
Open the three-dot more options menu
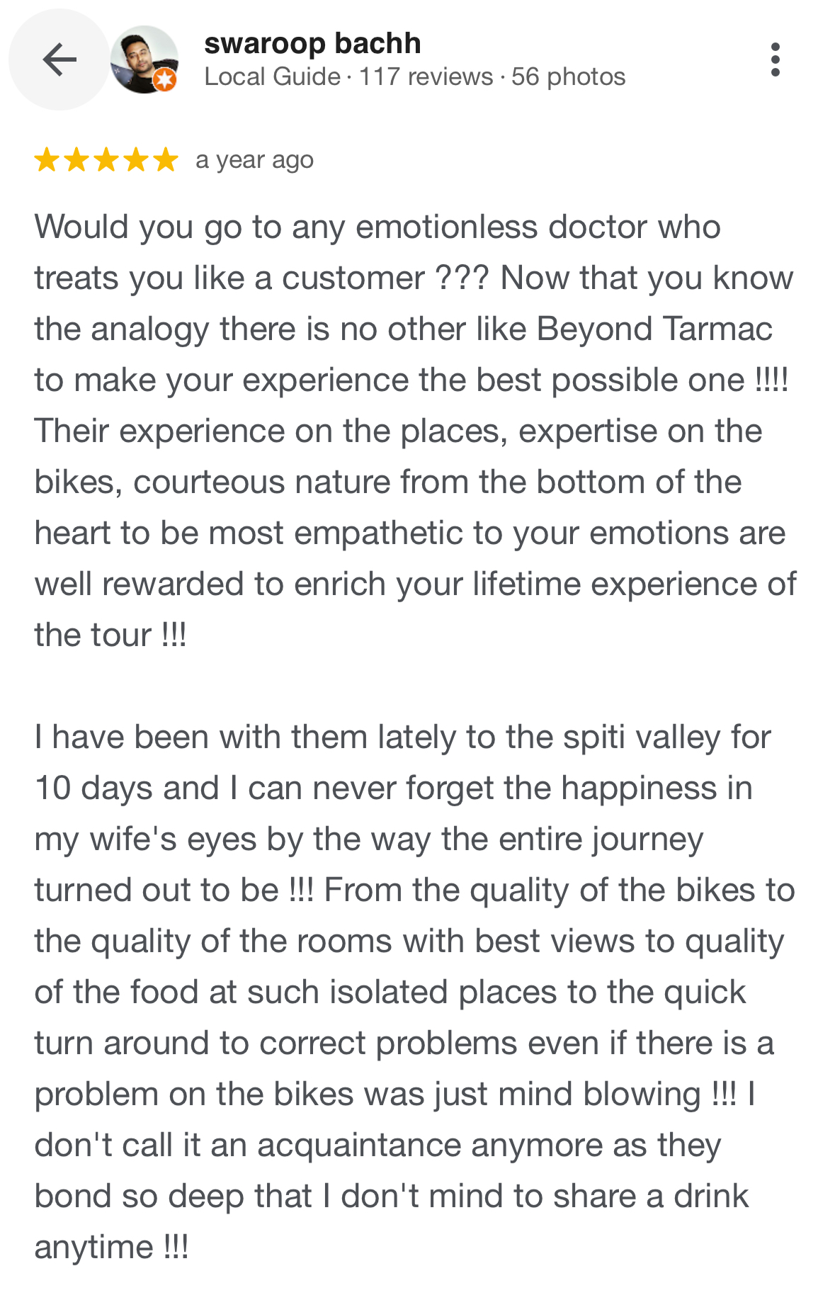[776, 60]
